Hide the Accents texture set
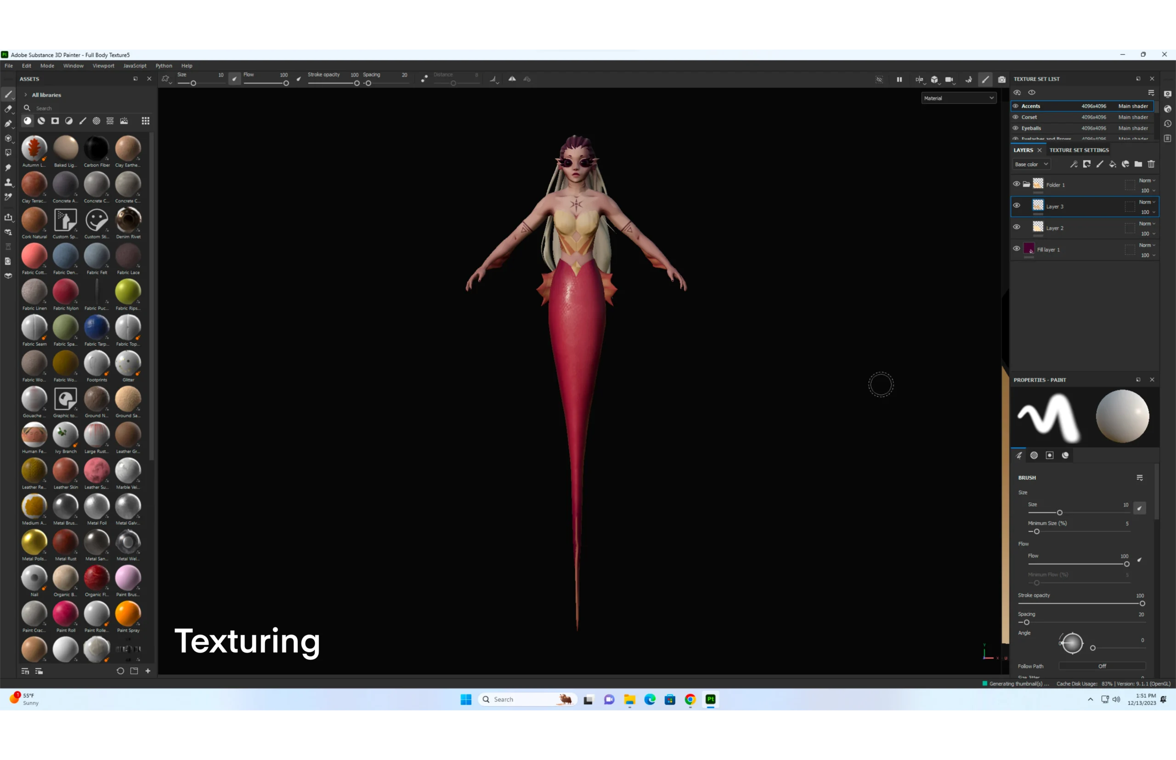This screenshot has height=760, width=1176. (1016, 106)
